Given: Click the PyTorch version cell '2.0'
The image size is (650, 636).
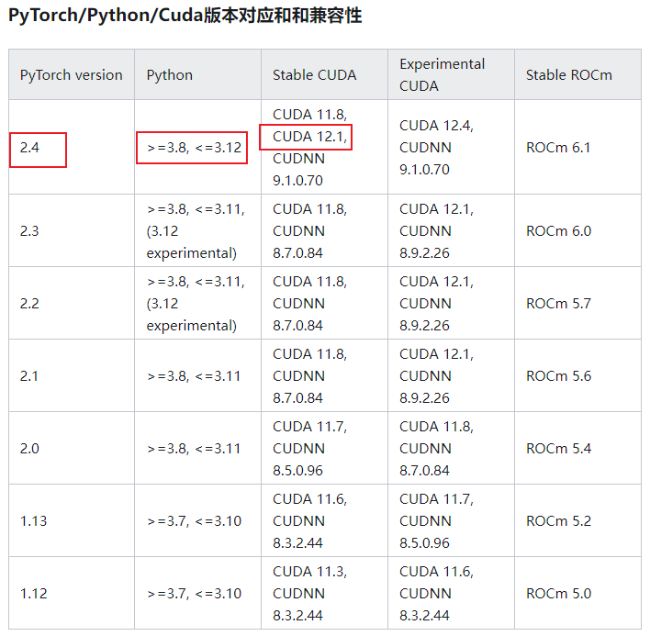Looking at the screenshot, I should tap(72, 448).
